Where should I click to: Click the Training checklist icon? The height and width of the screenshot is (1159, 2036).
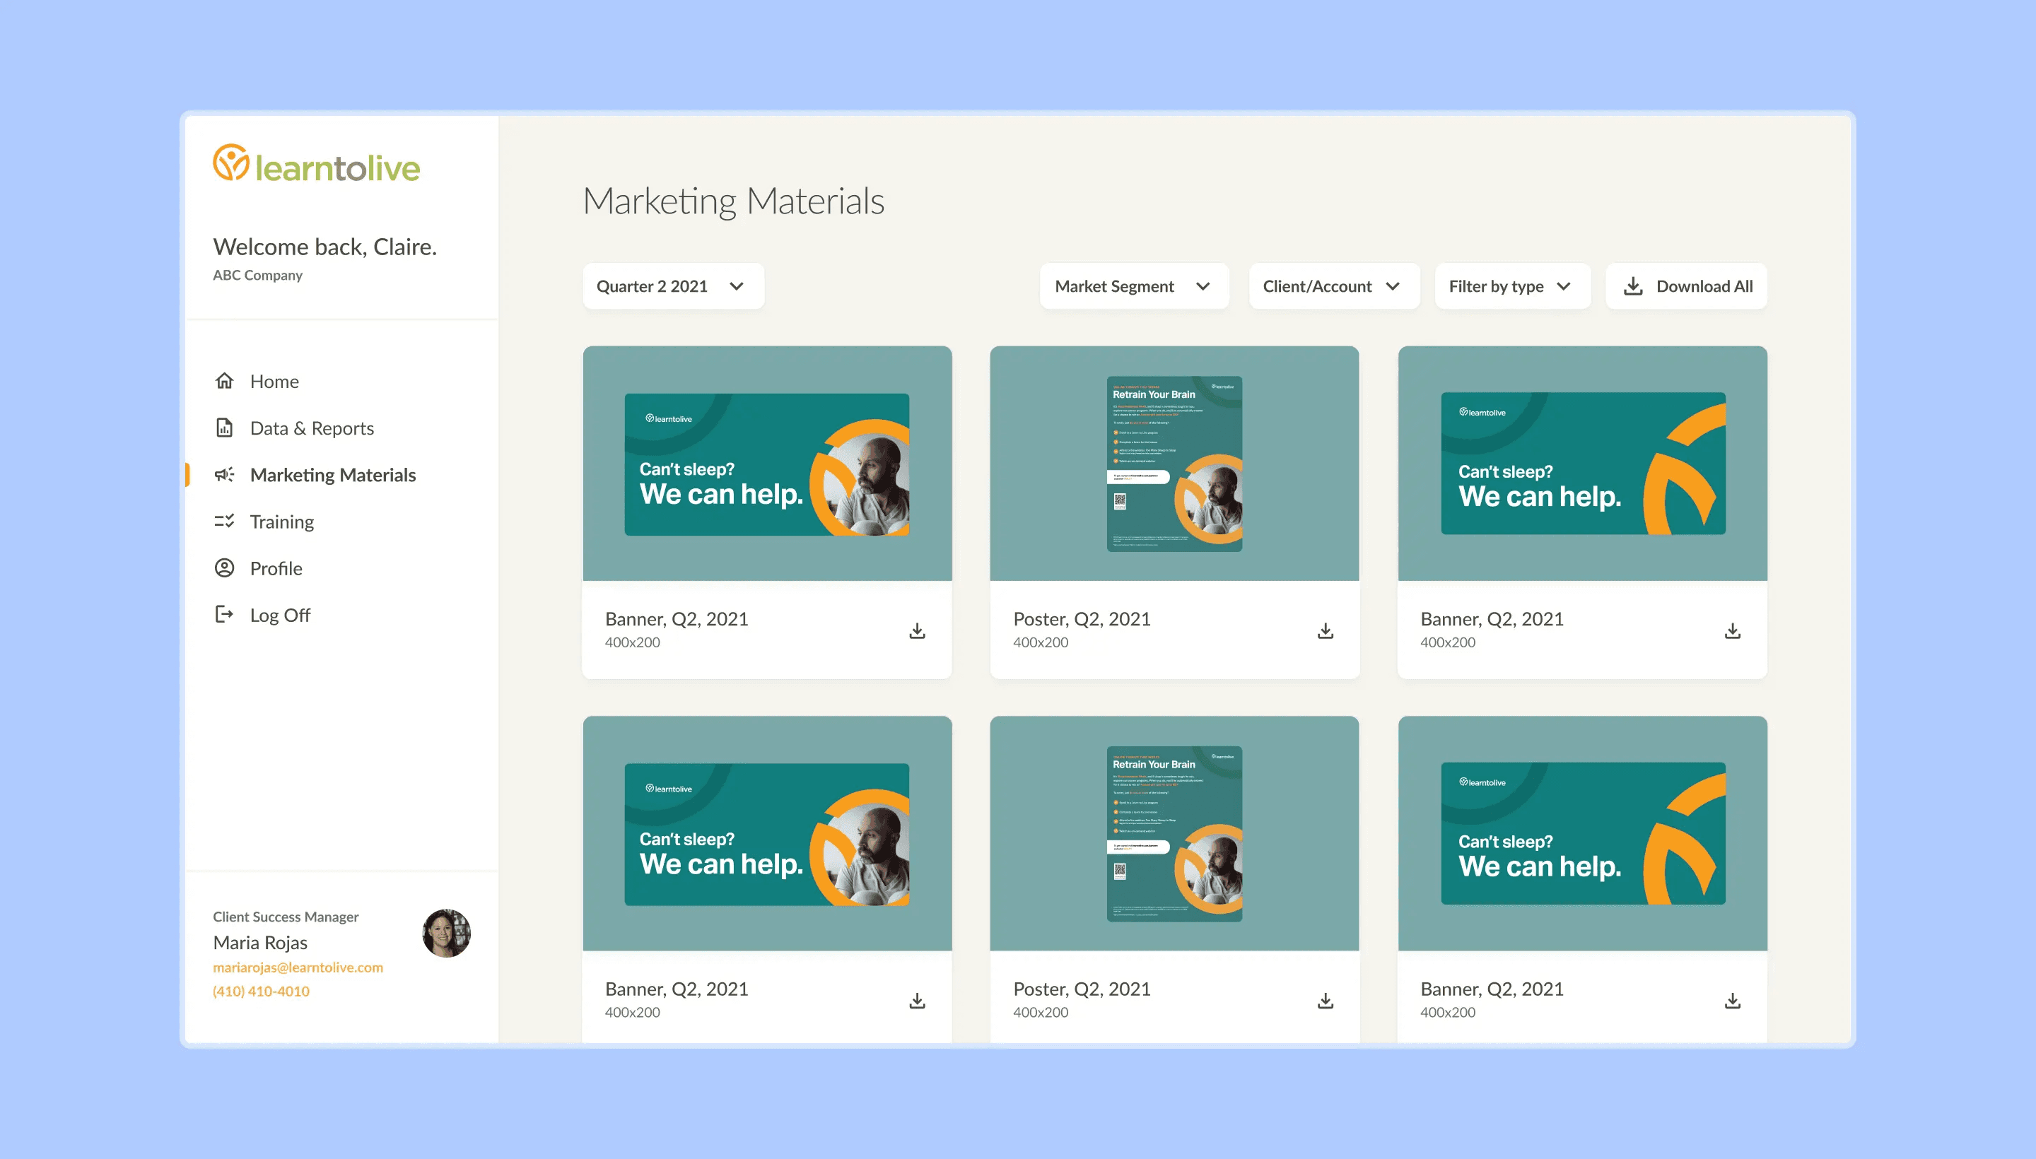[x=225, y=522]
